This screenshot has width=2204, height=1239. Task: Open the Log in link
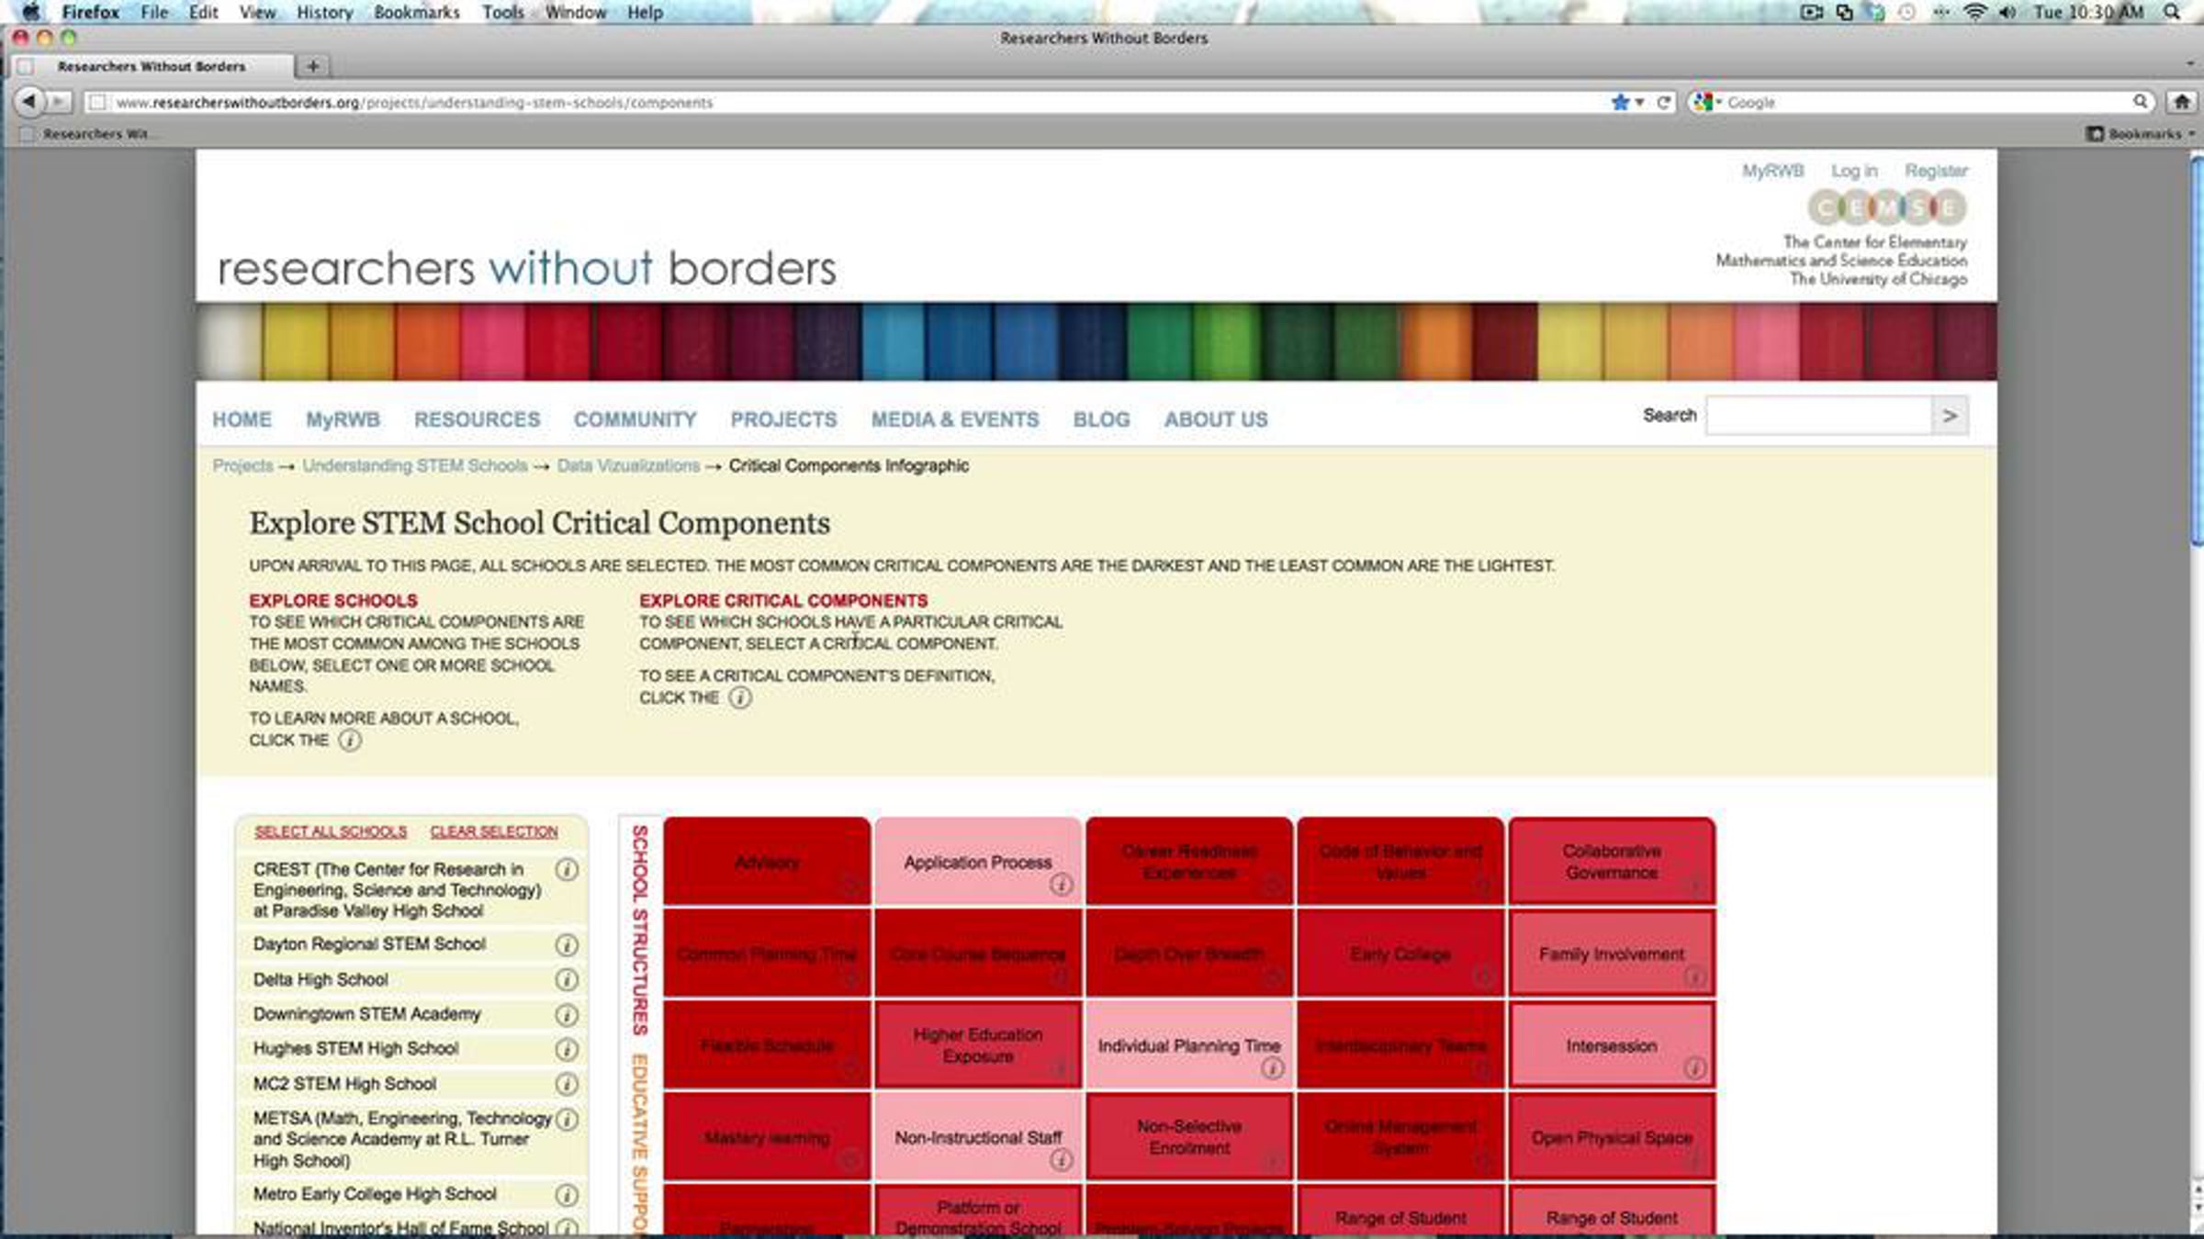(1854, 171)
